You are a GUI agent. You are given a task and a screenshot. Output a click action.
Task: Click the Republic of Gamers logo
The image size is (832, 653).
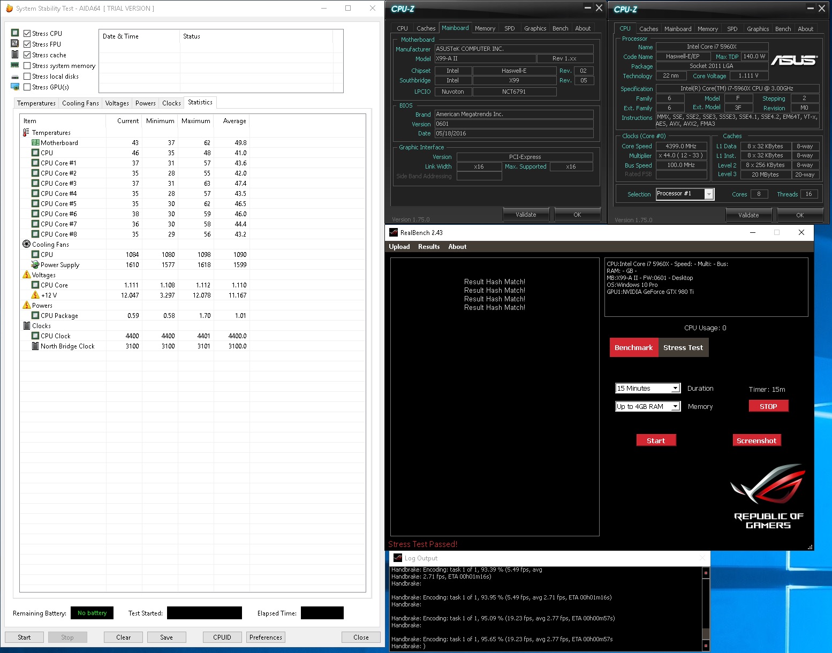click(x=769, y=496)
